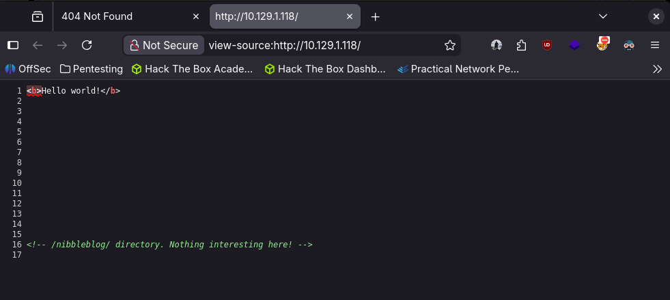670x300 pixels.
Task: Open the extension with red blocked badge
Action: click(x=603, y=44)
